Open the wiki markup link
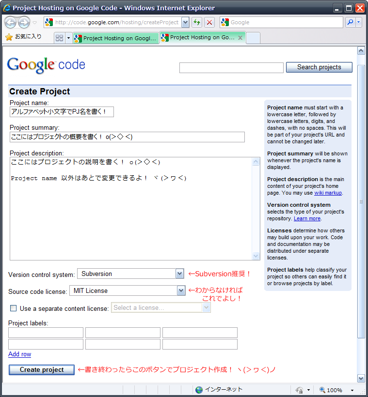The width and height of the screenshot is (368, 397). (328, 193)
